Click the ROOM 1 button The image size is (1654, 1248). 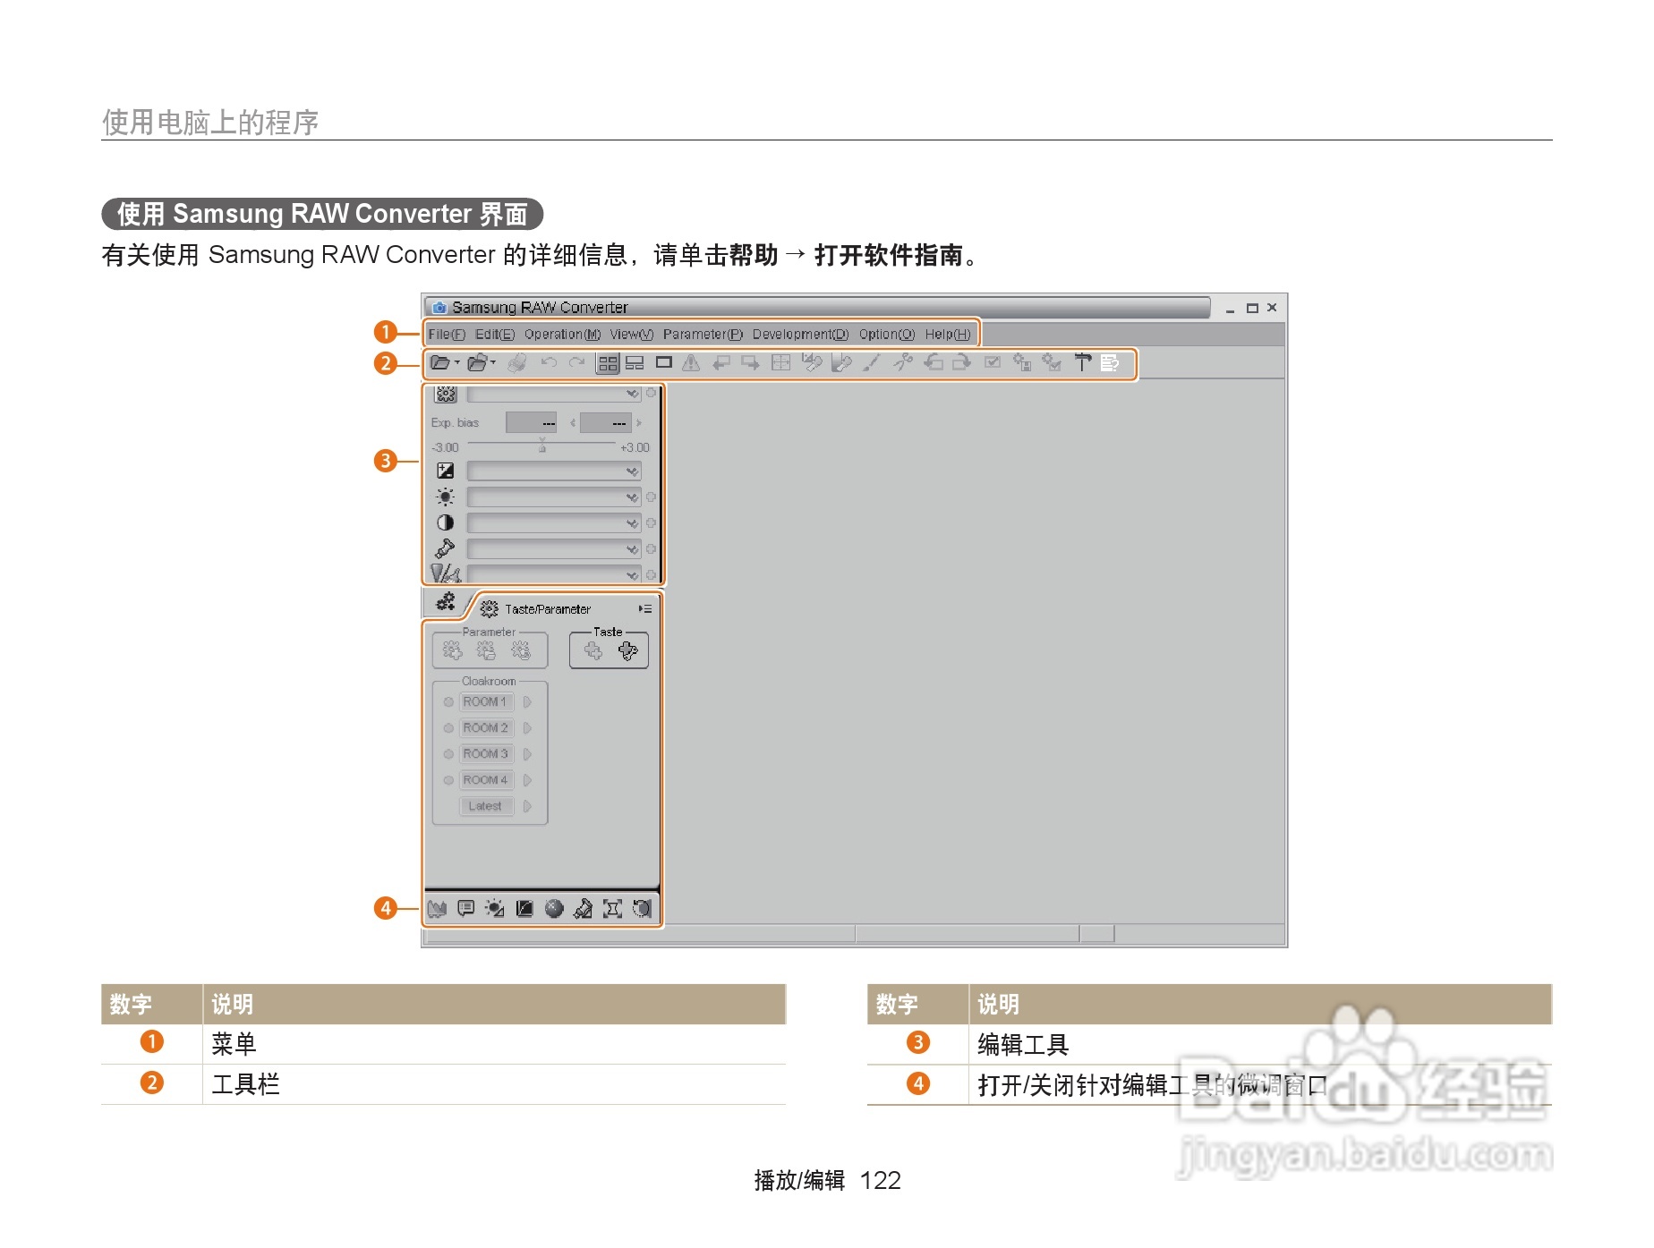pos(486,702)
